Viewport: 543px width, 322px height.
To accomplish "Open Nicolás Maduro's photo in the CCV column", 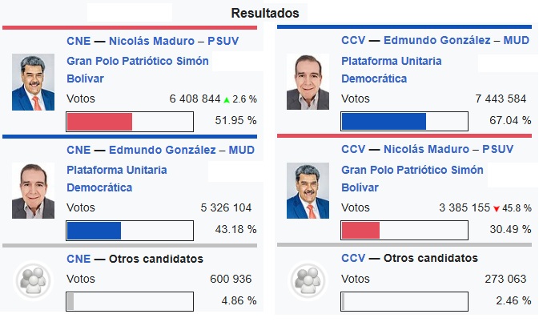I will coord(308,191).
